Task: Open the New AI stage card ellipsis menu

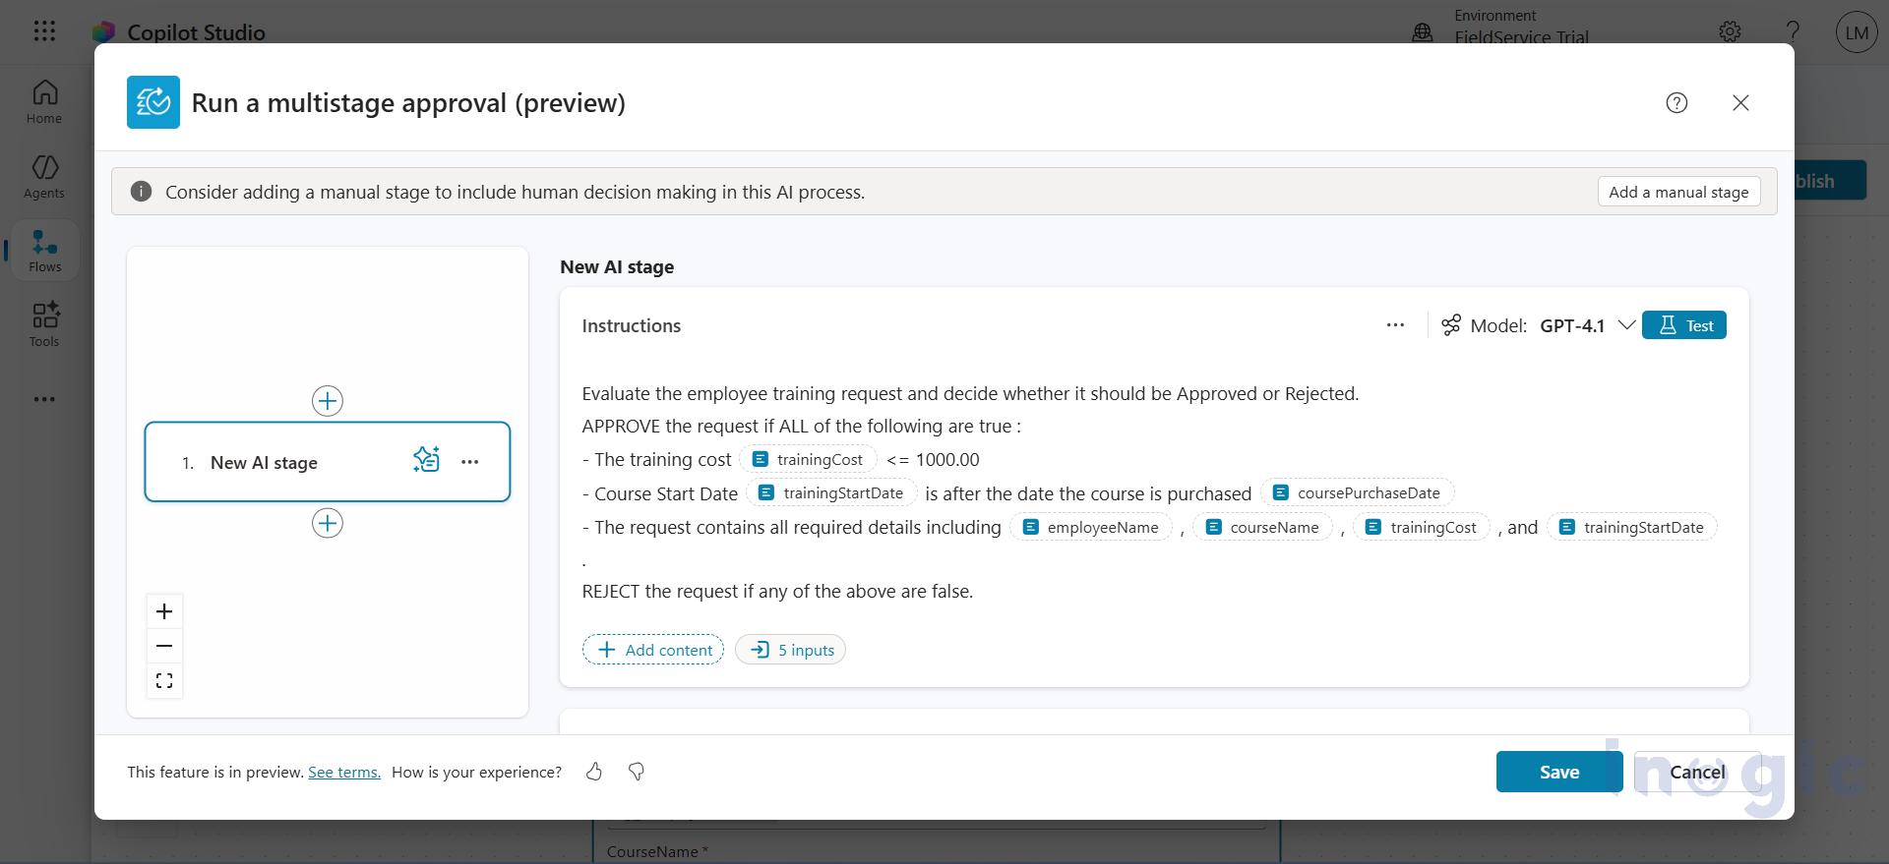Action: pos(470,462)
